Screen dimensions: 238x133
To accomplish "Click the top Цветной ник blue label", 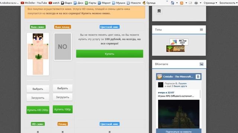I will (x=109, y=27).
